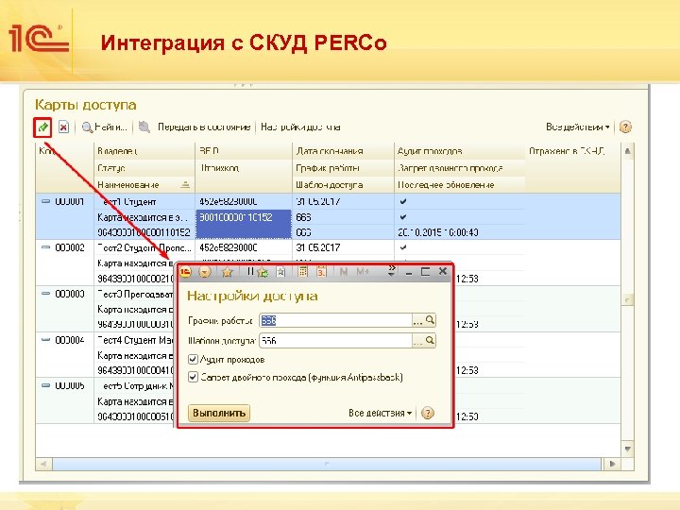Click the magnifier icon for График работы
Image resolution: width=680 pixels, height=510 pixels.
pyautogui.click(x=430, y=320)
